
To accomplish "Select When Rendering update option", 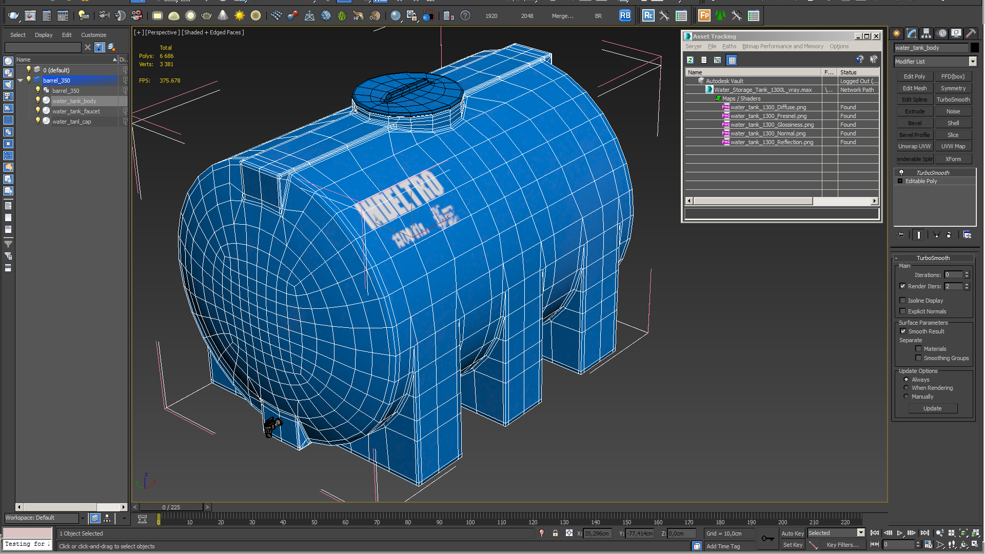I will [906, 388].
